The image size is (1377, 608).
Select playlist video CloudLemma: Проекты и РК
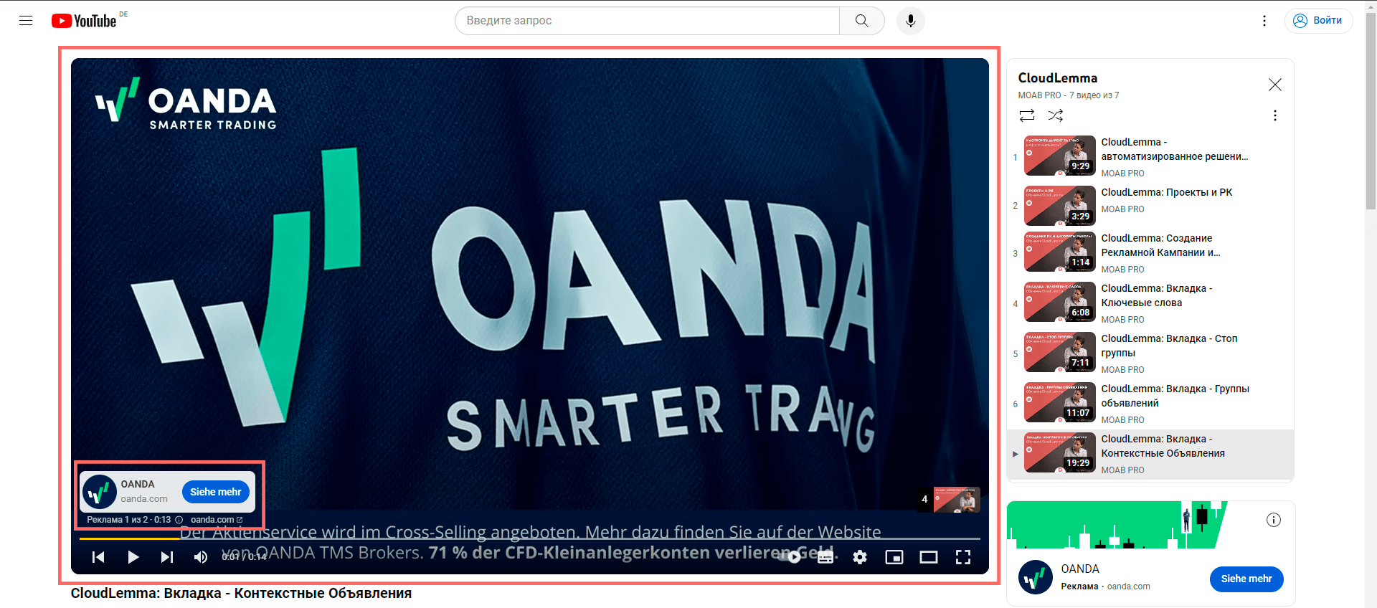[x=1166, y=192]
